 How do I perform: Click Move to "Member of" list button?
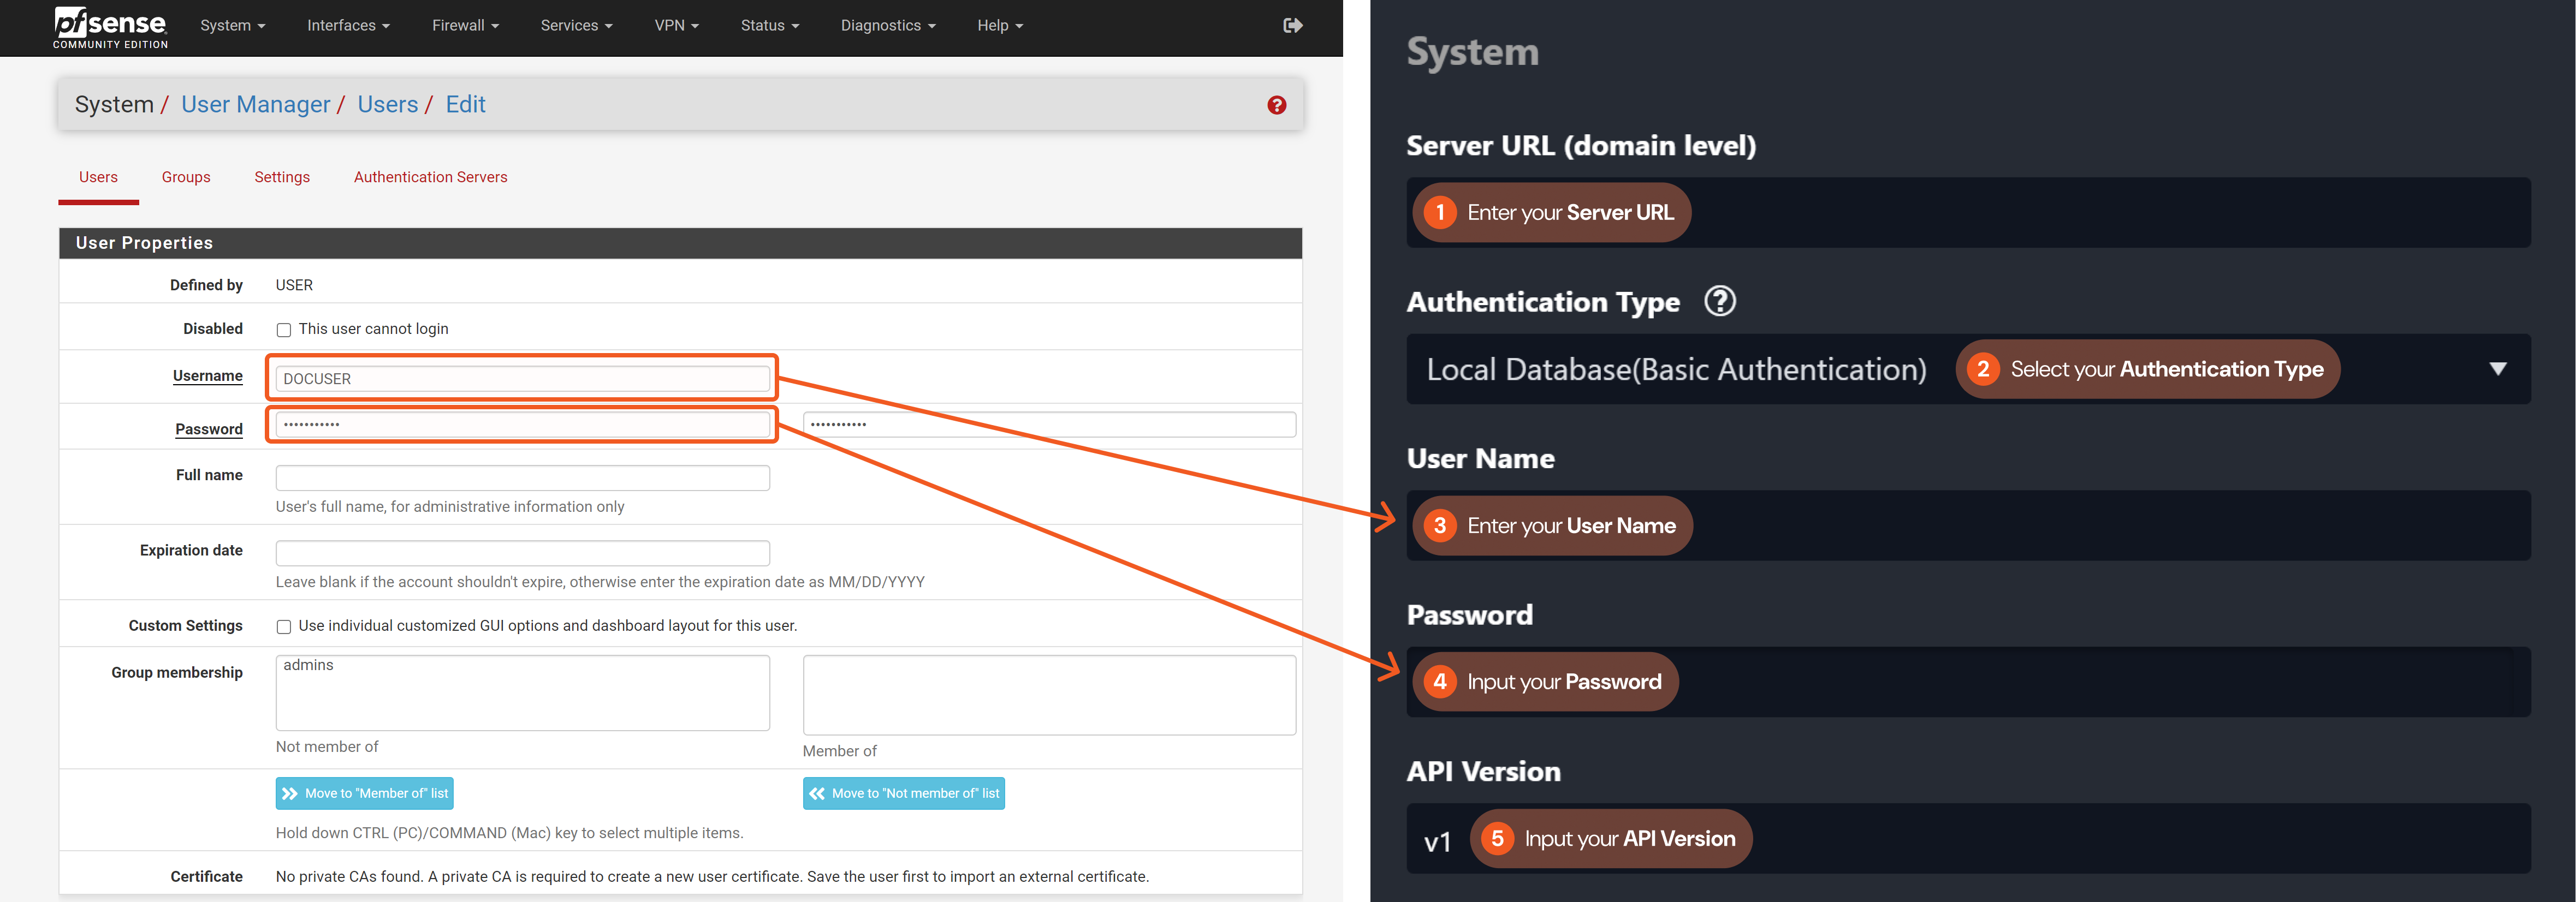point(364,793)
